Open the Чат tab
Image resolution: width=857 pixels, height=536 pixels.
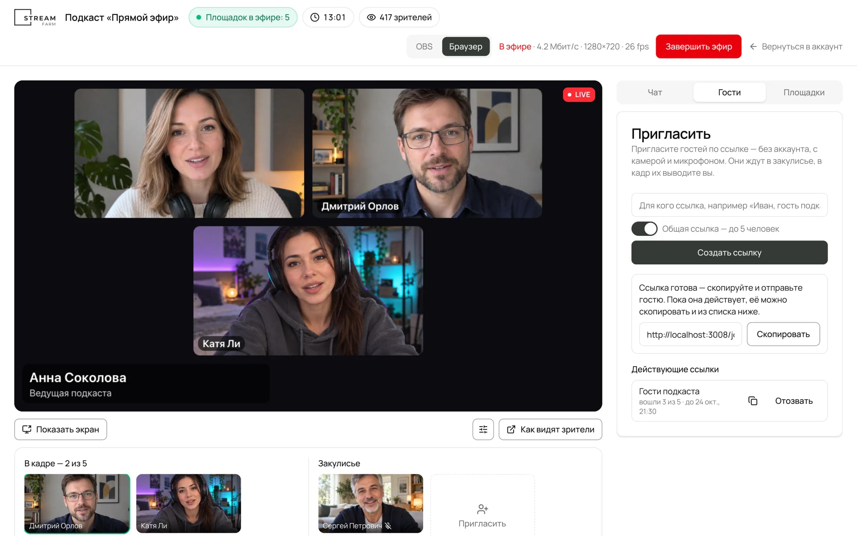(655, 93)
